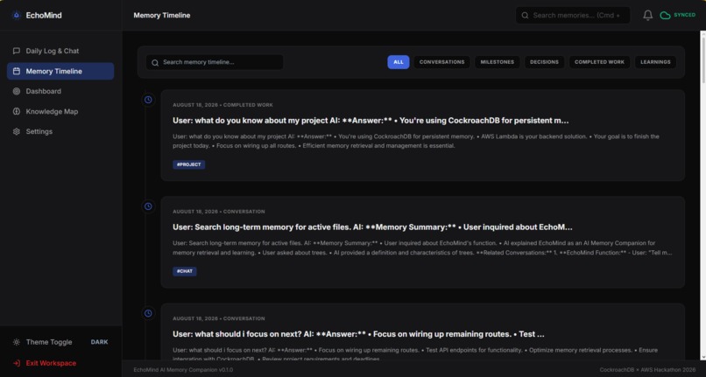Click 'AUGUST 18, 2026 • COMPLETED WORK' label
The height and width of the screenshot is (377, 706).
[222, 105]
